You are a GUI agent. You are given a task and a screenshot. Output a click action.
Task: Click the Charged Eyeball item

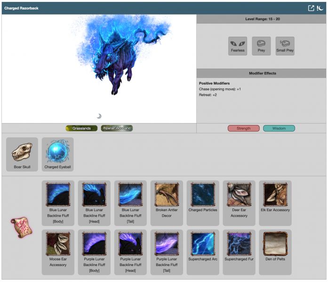tap(57, 154)
